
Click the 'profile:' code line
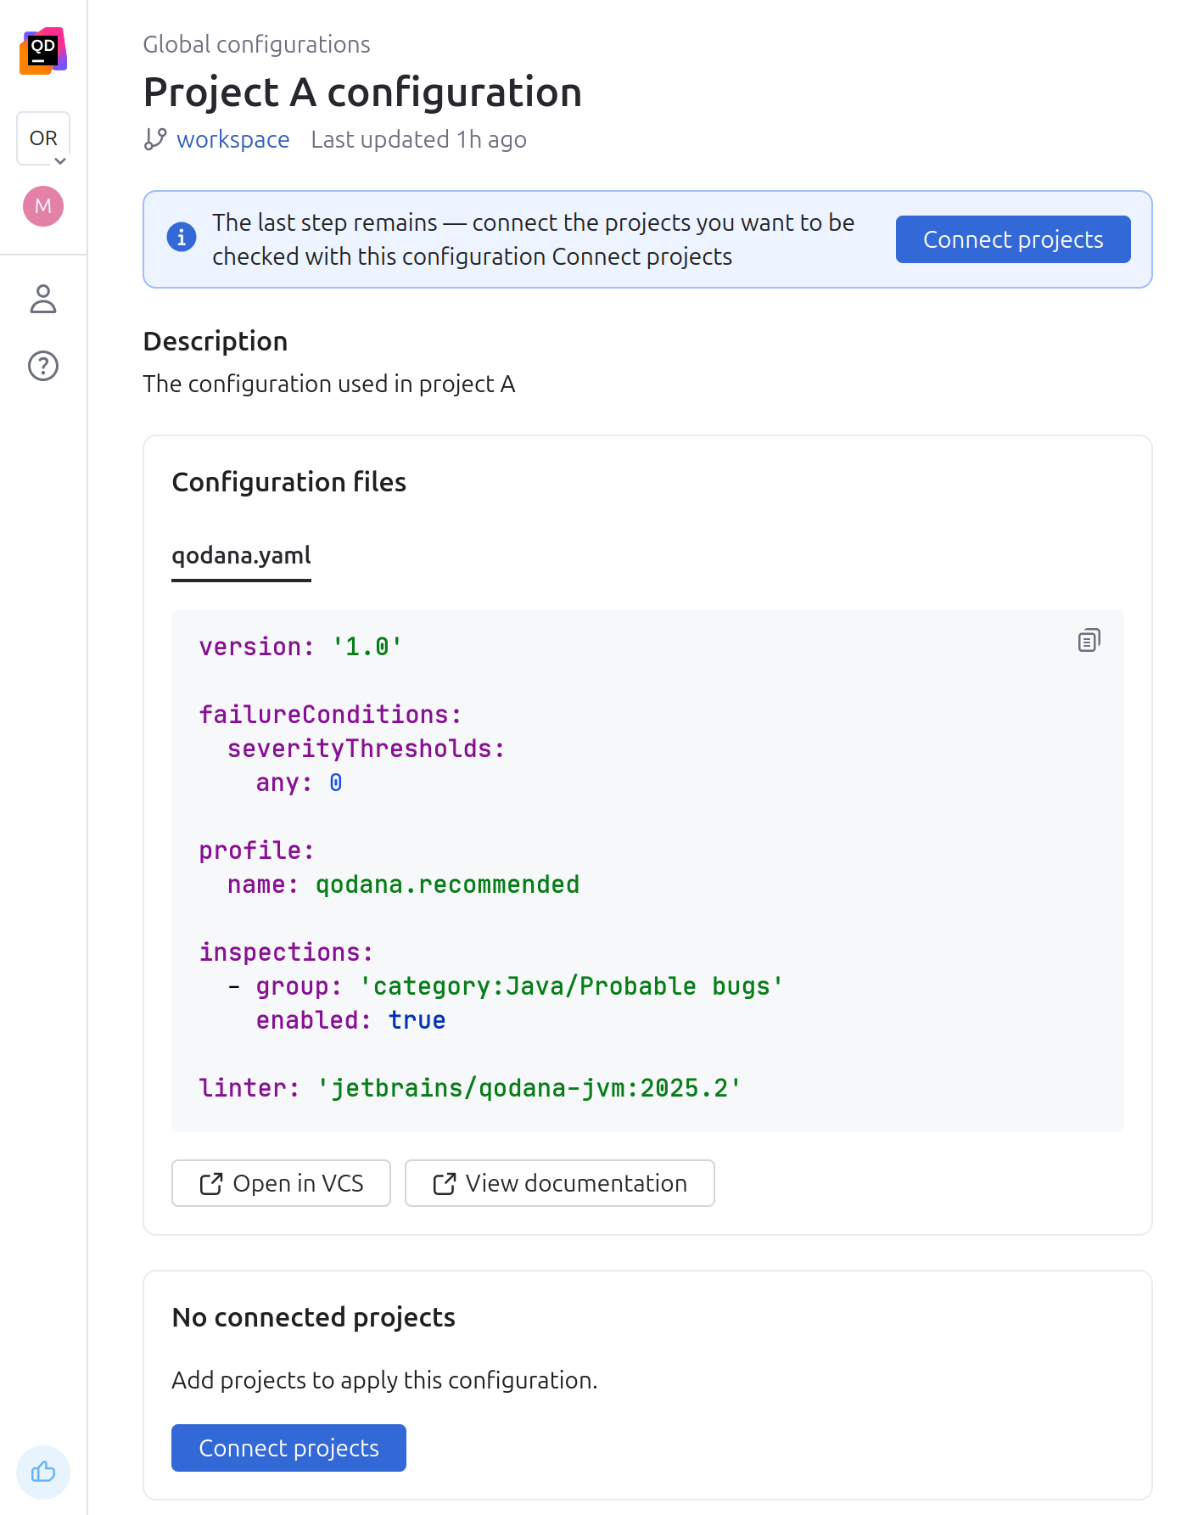click(256, 850)
